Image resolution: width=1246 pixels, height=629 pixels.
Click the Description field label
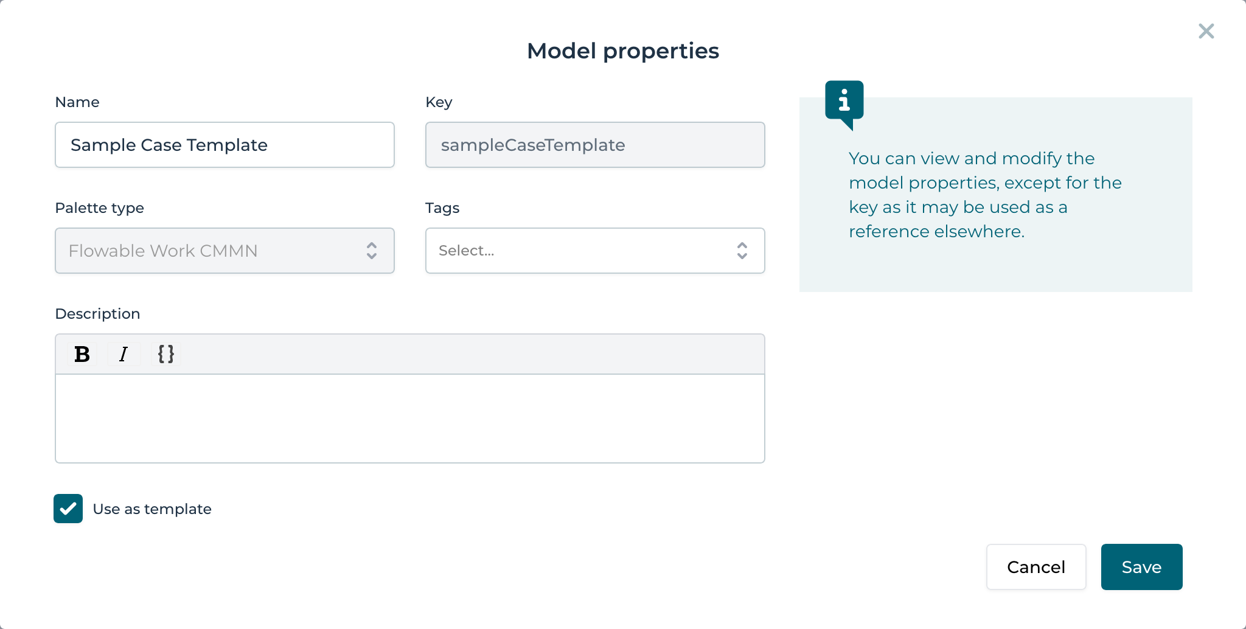coord(97,314)
